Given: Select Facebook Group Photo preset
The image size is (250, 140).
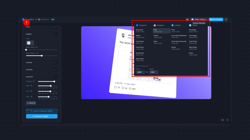Looking at the screenshot, I should click(x=140, y=54).
